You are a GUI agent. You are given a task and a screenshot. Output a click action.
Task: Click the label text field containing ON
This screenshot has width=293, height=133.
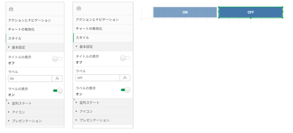coord(30,78)
